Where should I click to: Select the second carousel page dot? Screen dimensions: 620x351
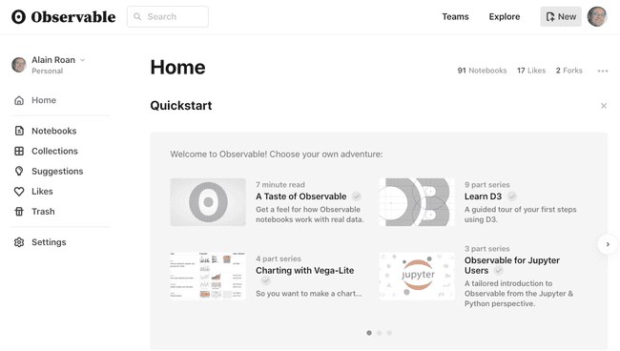click(x=380, y=333)
